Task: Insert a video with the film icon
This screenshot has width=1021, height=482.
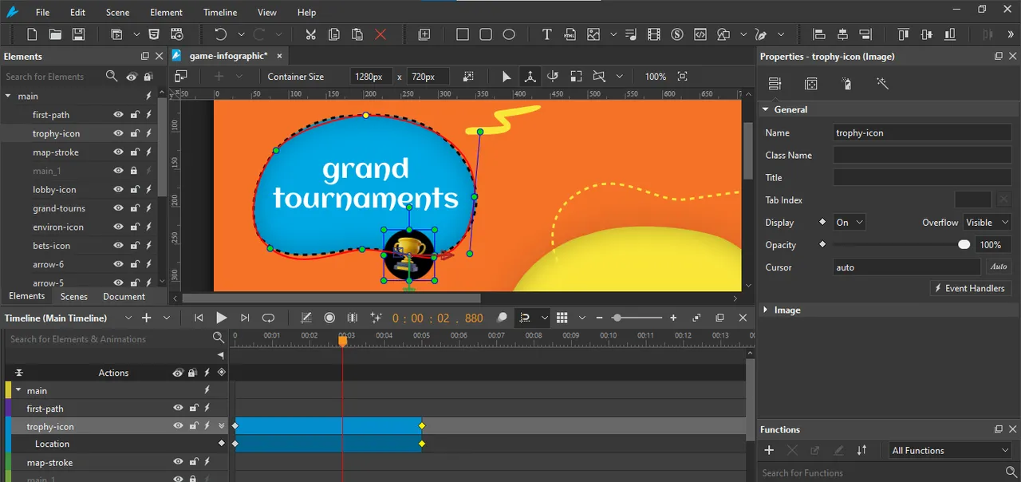Action: [x=654, y=34]
